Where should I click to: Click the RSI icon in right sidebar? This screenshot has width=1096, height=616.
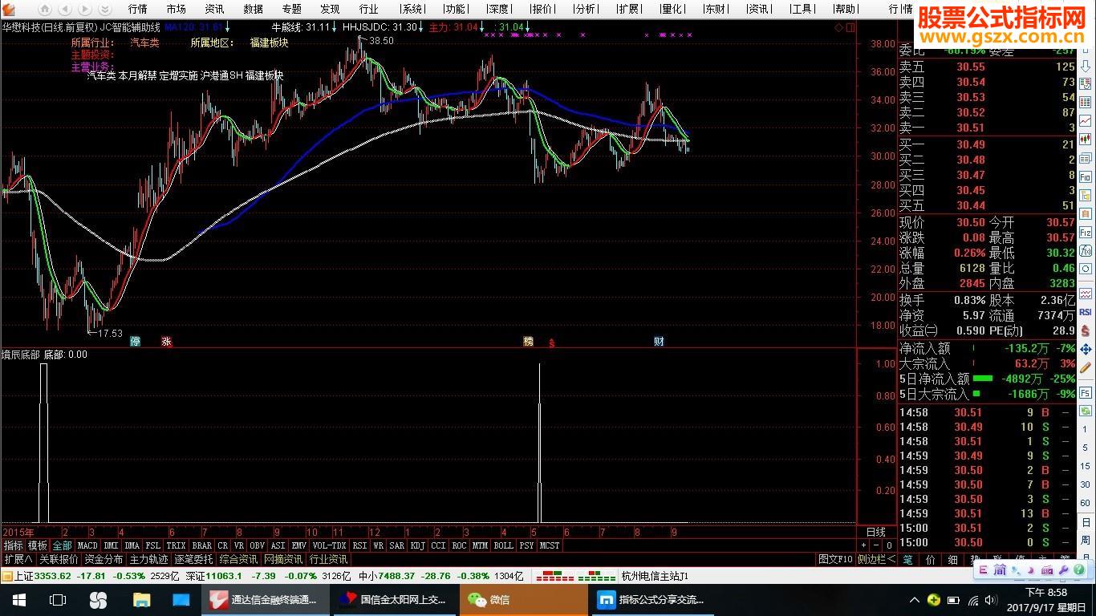tap(1086, 311)
